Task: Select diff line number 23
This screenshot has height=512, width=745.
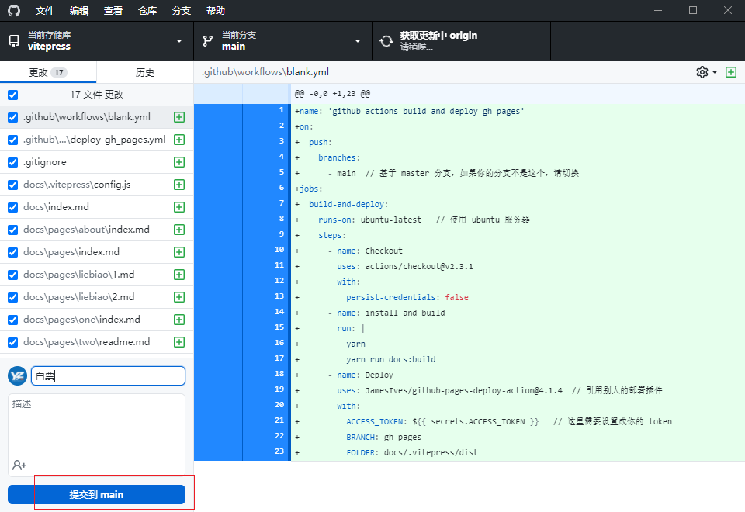Action: point(279,451)
